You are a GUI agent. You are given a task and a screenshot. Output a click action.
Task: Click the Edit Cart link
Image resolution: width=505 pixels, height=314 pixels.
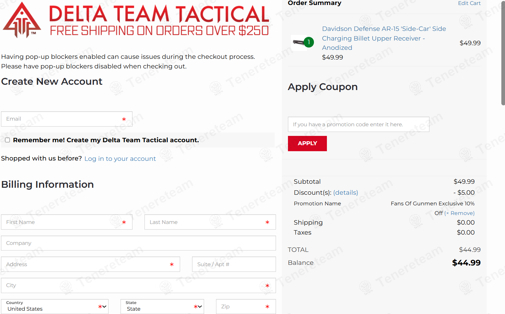point(469,3)
